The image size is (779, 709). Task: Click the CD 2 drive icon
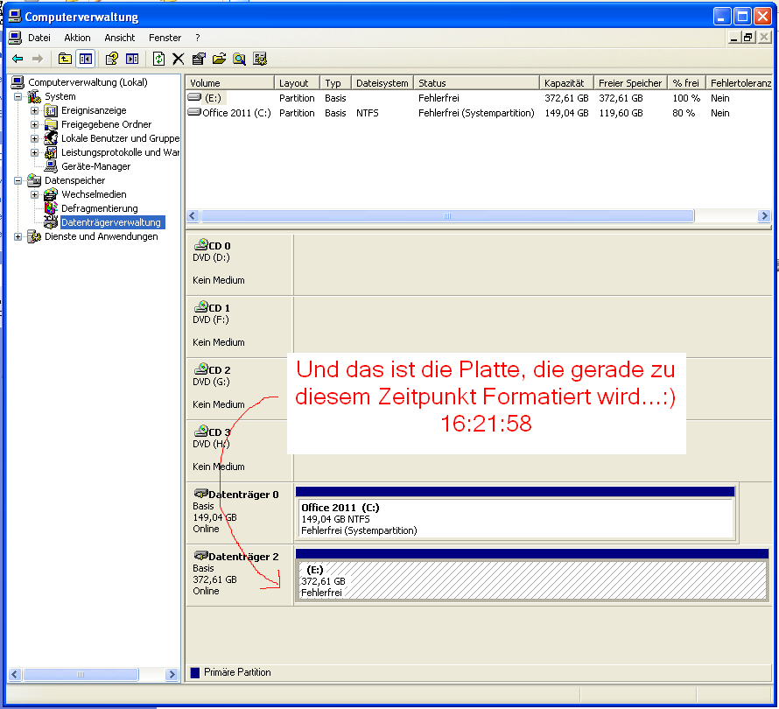pyautogui.click(x=201, y=369)
